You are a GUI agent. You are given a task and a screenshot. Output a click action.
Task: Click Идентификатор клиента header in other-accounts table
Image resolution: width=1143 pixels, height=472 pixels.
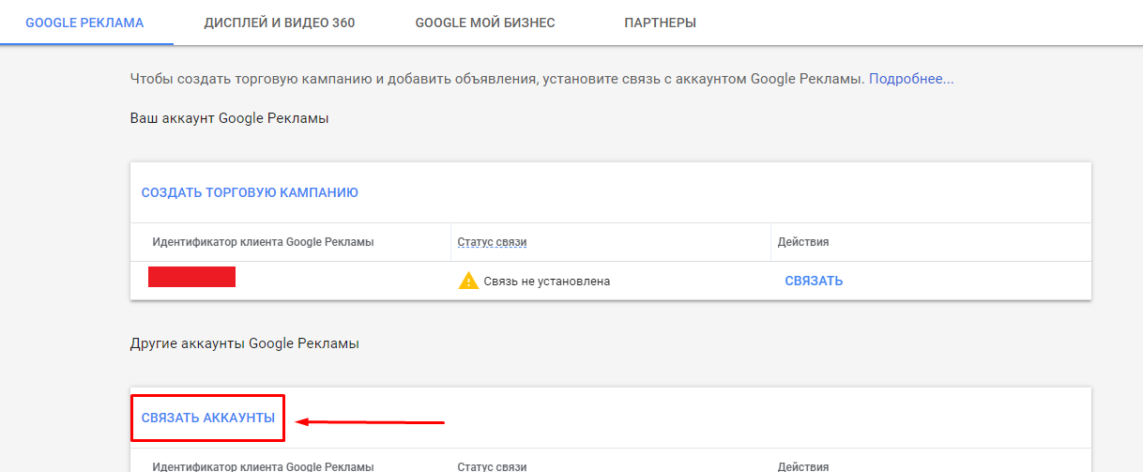(x=263, y=466)
